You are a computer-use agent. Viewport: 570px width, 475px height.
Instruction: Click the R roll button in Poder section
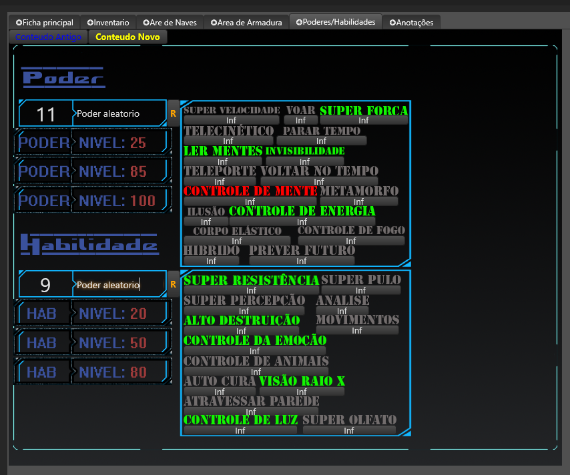tap(173, 113)
